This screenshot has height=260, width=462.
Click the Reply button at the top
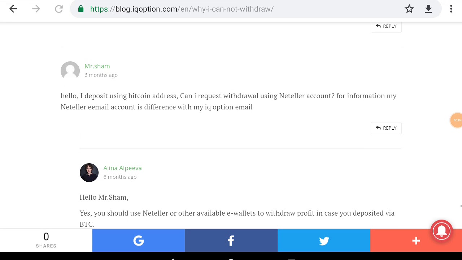click(386, 26)
